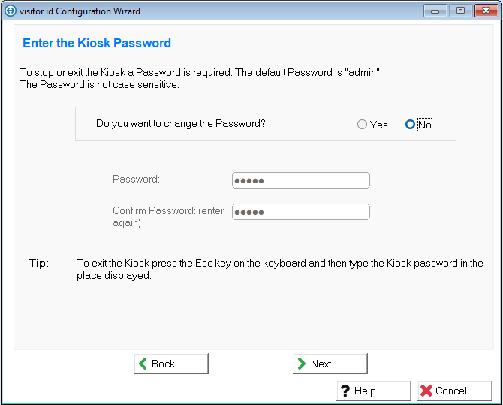Select the Yes radio button
This screenshot has height=405, width=503.
click(363, 125)
